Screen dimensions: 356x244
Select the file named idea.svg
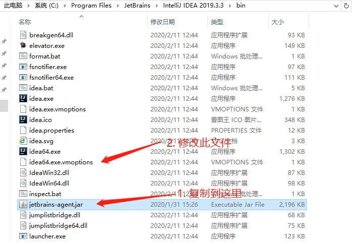pyautogui.click(x=41, y=141)
